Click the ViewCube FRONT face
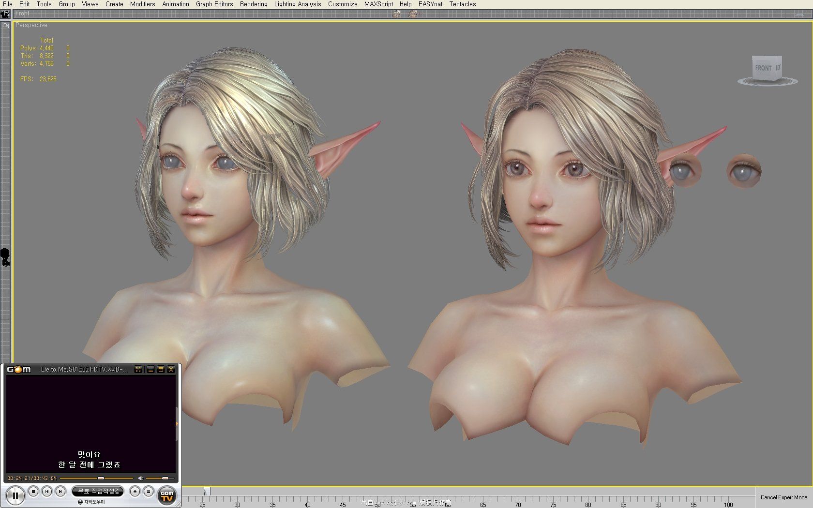Screen dimensions: 813x508 pos(764,68)
